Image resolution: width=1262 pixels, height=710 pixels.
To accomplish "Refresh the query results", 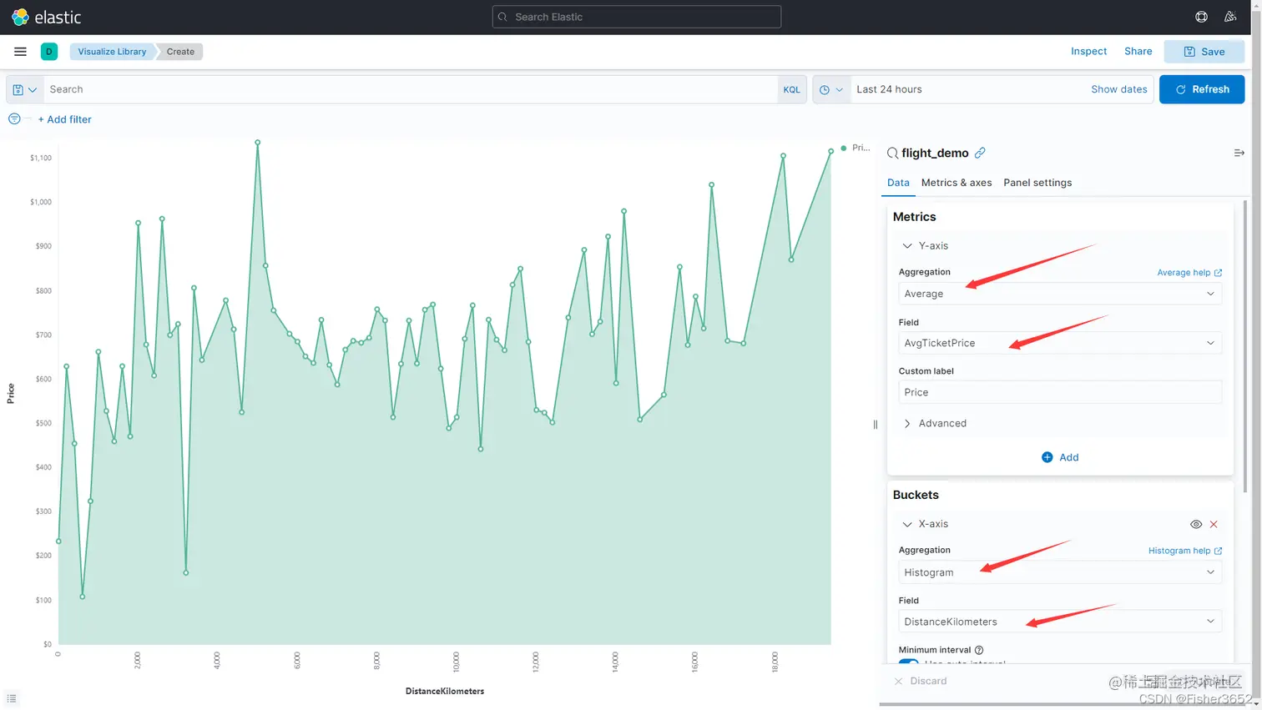I will 1202,89.
